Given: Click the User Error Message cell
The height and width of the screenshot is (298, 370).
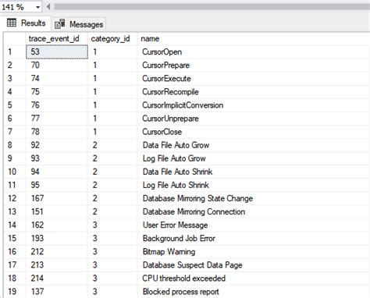Looking at the screenshot, I should click(254, 225).
